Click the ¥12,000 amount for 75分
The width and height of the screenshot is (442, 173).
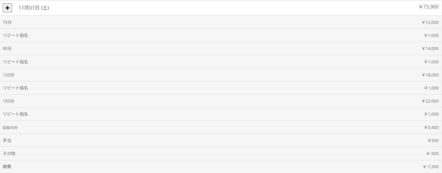[x=430, y=22]
